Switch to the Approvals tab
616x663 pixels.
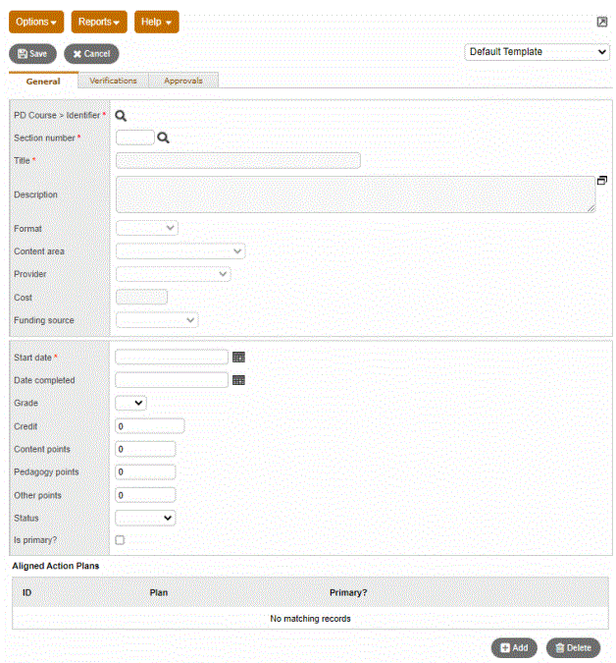183,81
